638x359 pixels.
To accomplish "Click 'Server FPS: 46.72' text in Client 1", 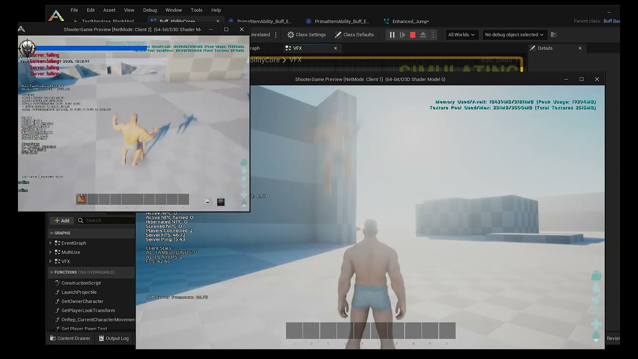I will coord(165,235).
